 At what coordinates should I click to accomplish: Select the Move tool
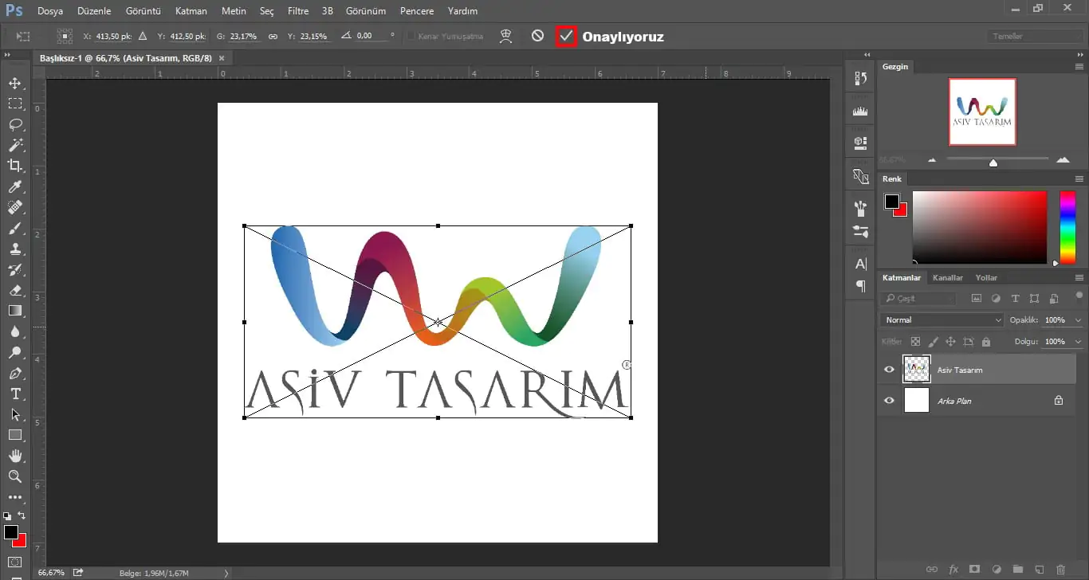[14, 82]
